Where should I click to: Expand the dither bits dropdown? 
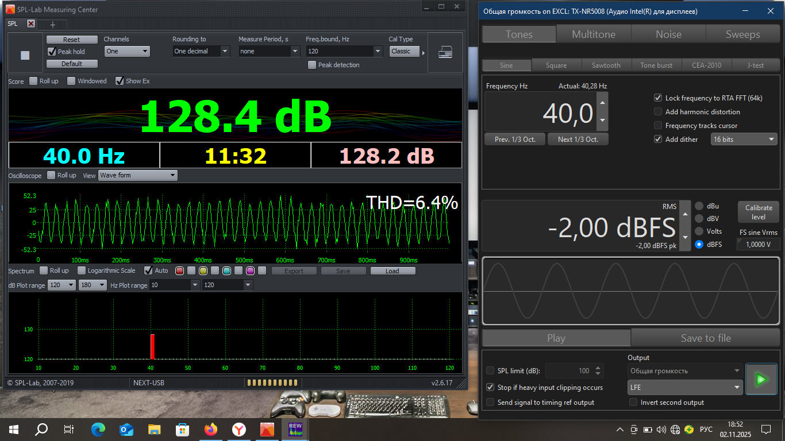744,140
